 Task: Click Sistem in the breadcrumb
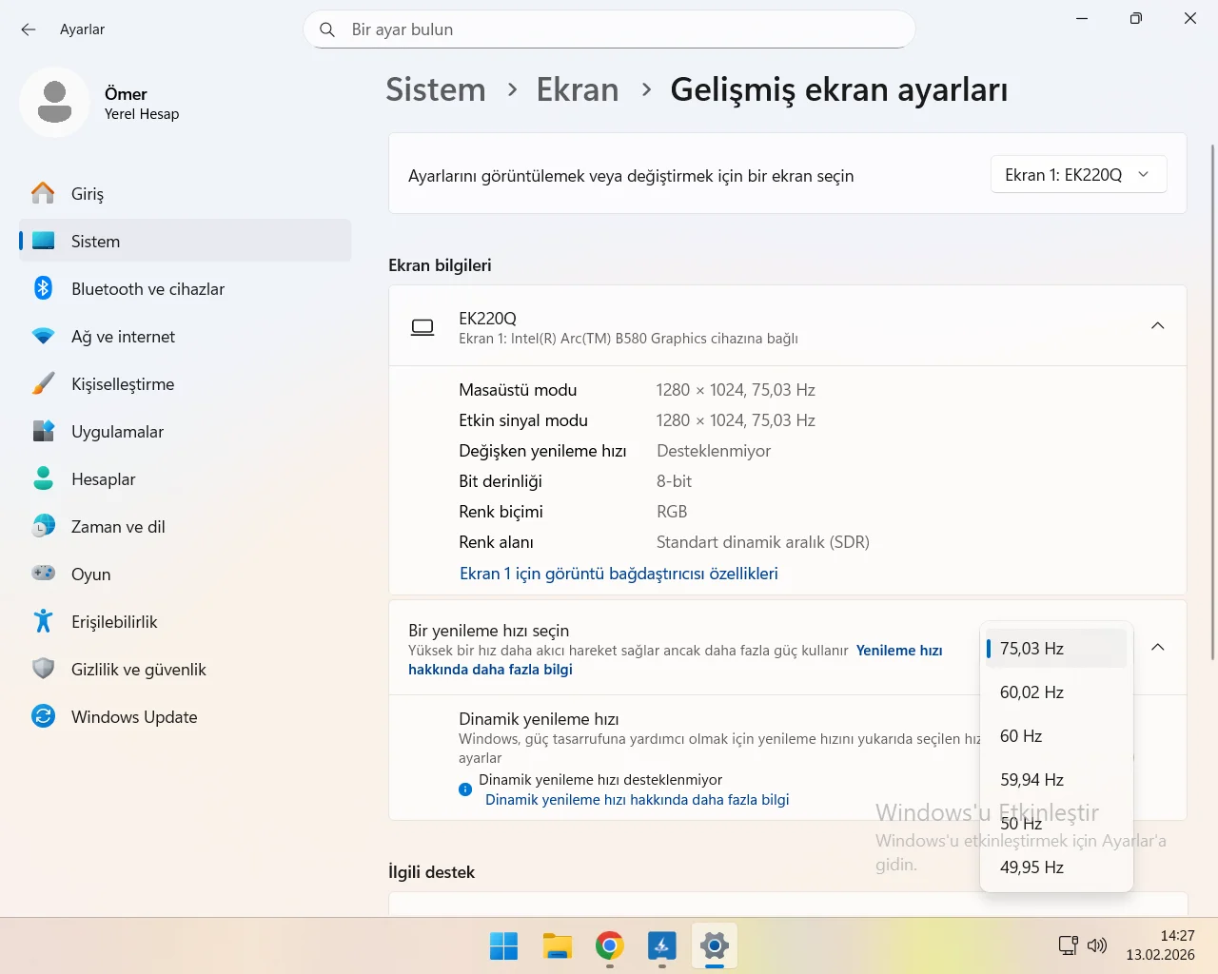pyautogui.click(x=436, y=89)
